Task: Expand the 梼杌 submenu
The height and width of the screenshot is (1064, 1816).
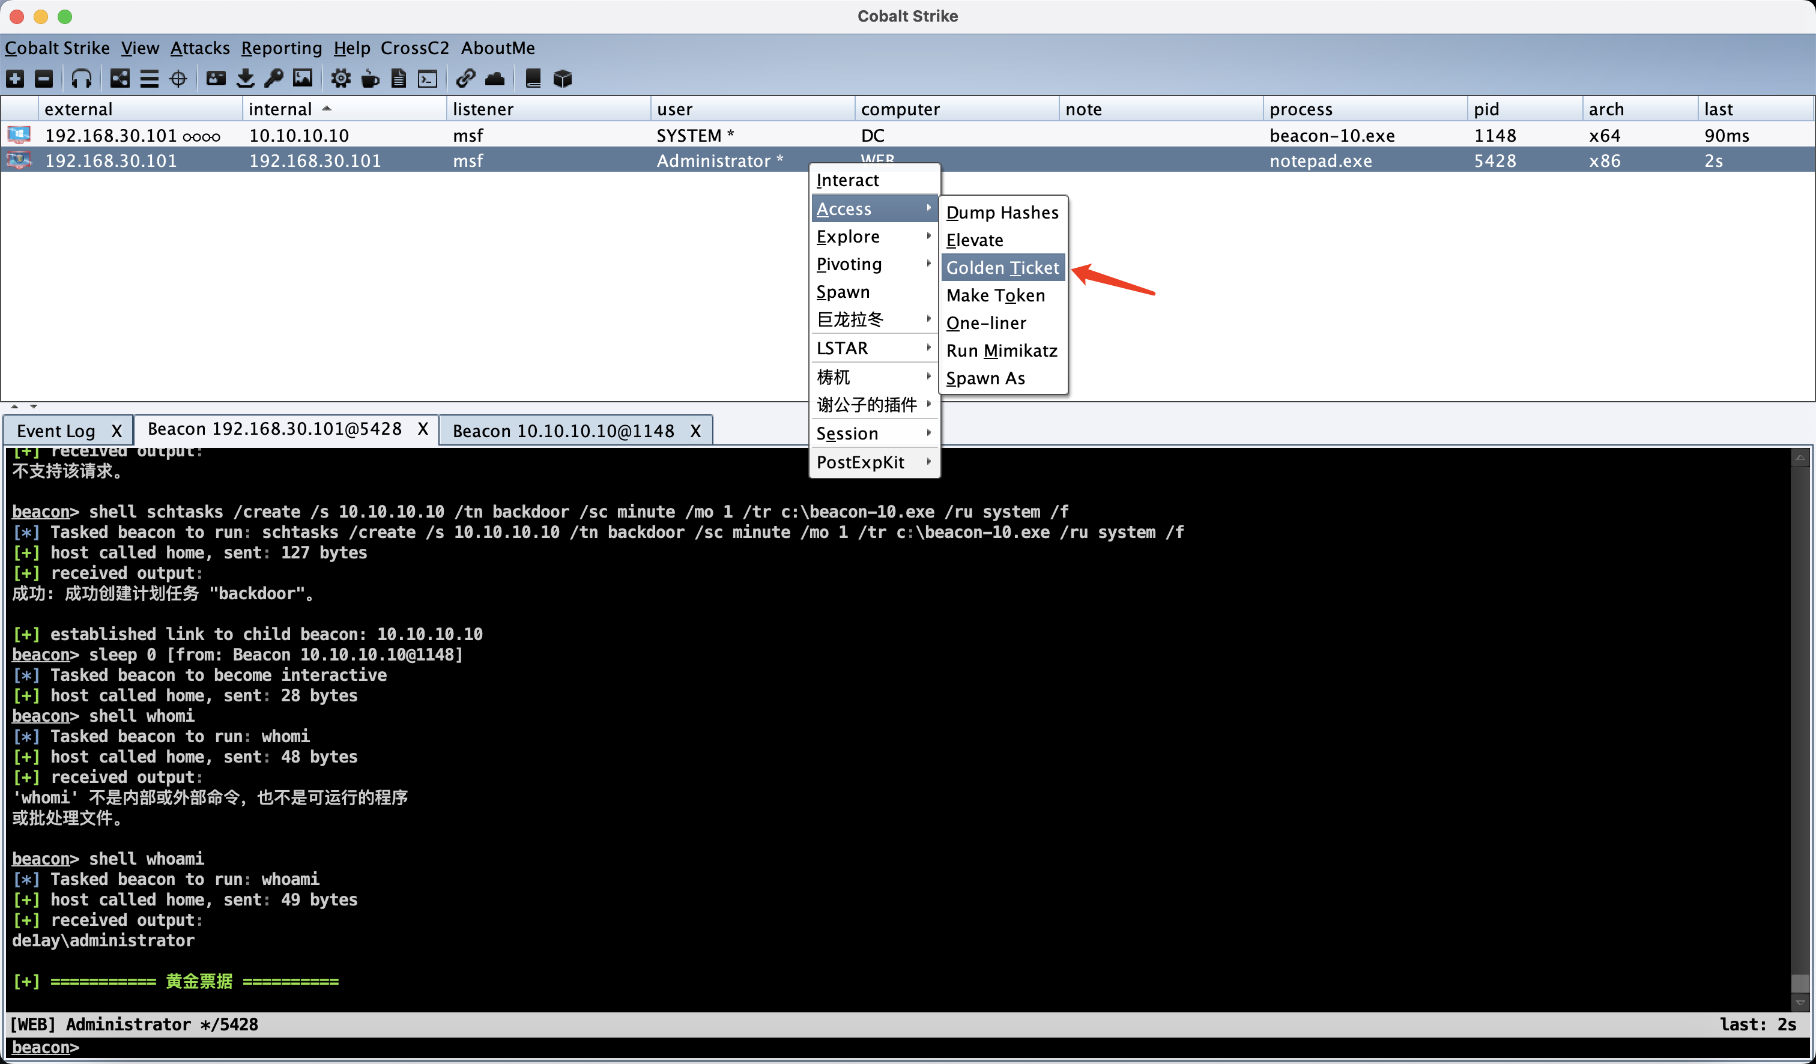Action: (x=875, y=376)
